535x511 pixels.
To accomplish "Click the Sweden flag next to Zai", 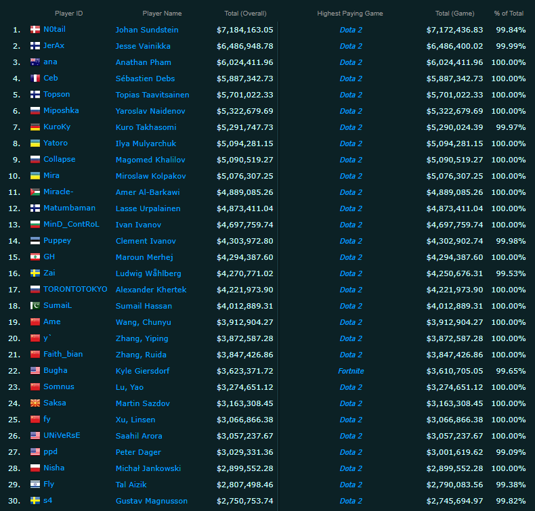I will click(35, 273).
